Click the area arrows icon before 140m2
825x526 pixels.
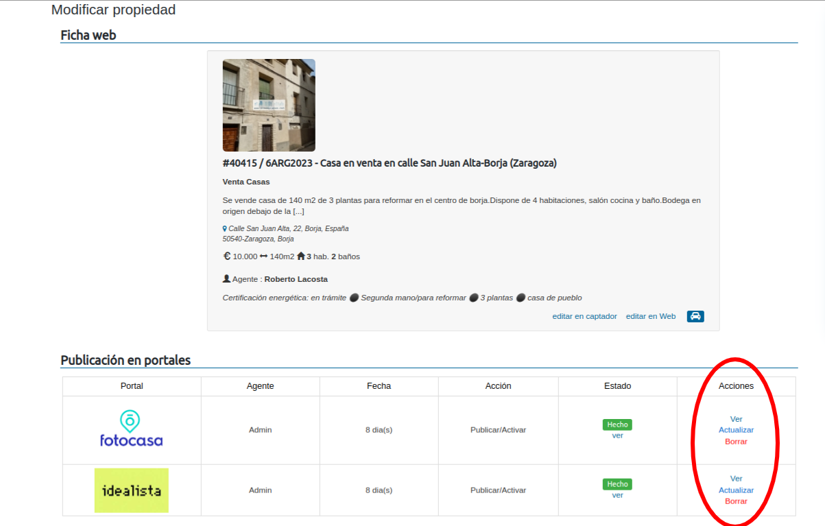click(x=263, y=256)
